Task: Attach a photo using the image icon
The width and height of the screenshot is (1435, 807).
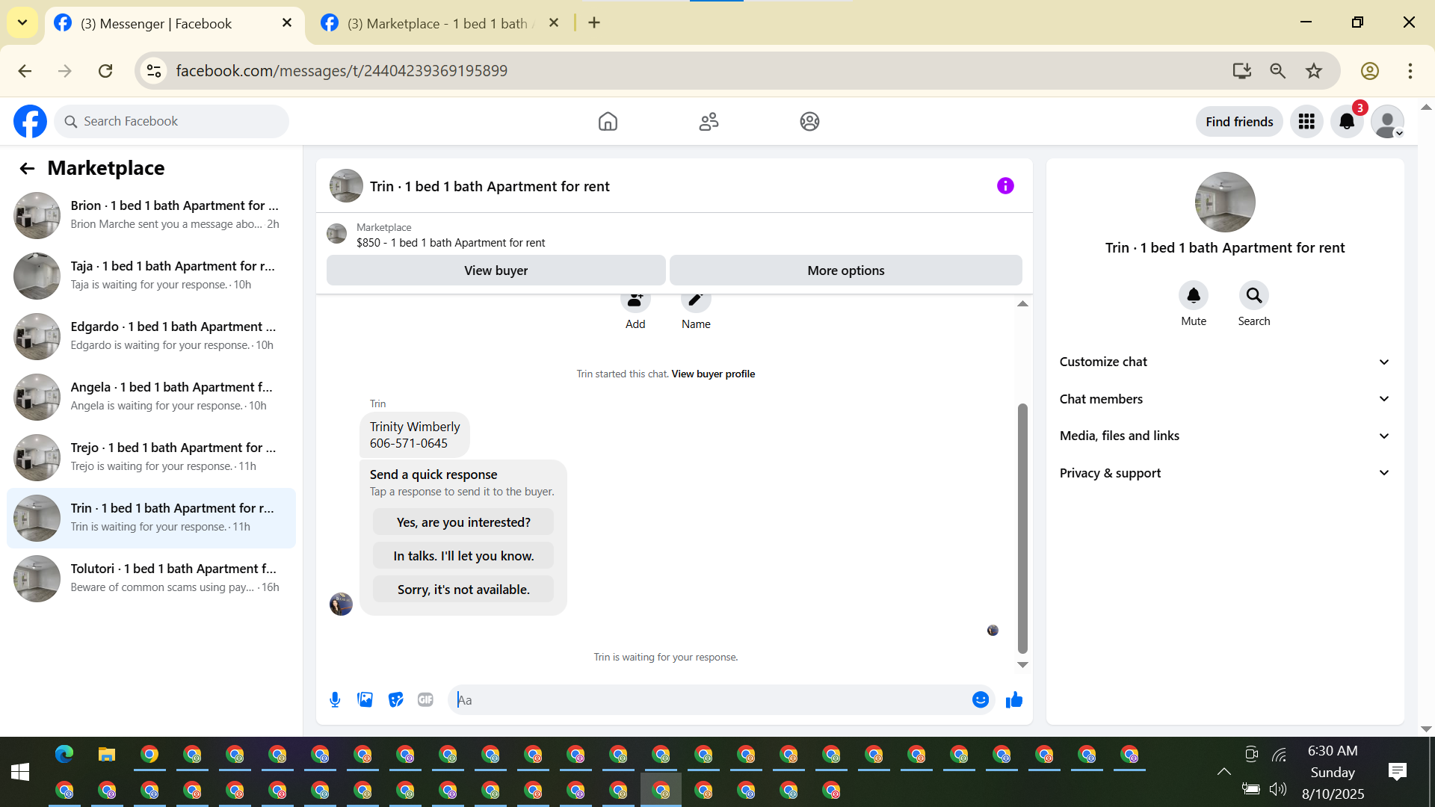Action: point(365,700)
